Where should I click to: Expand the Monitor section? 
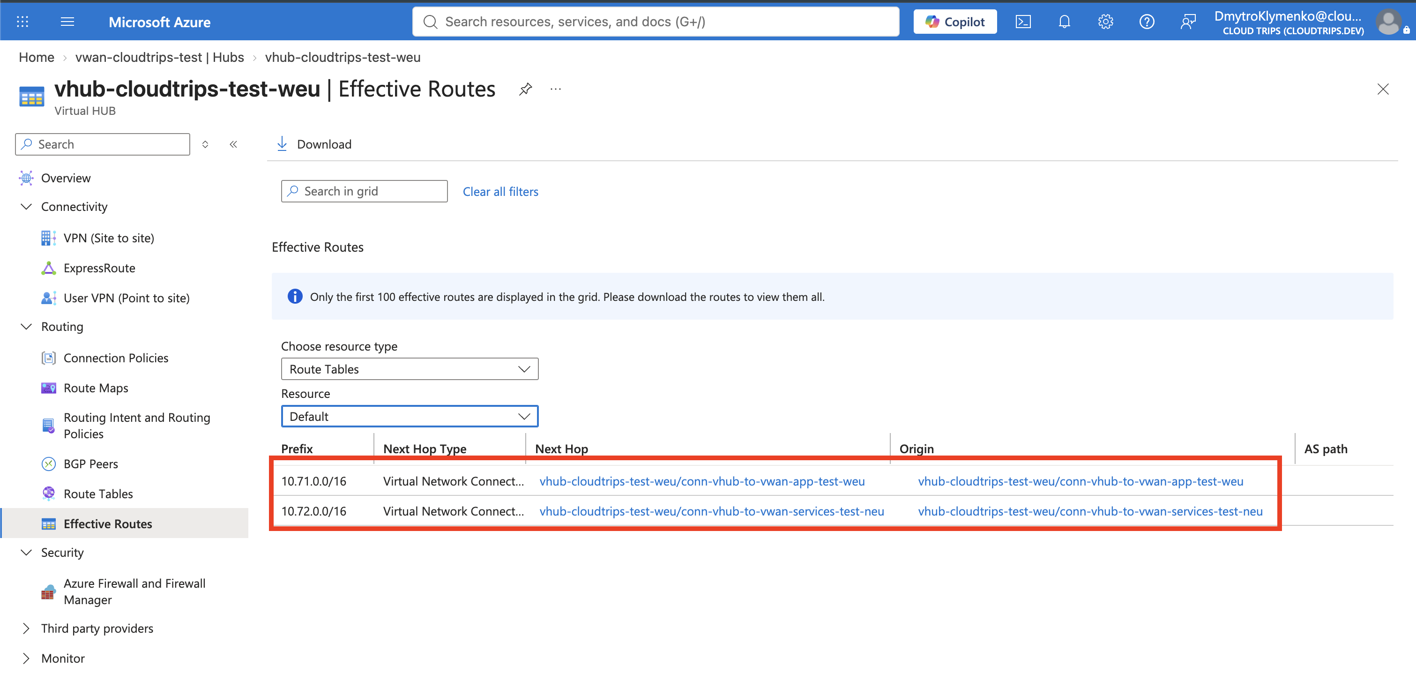[26, 658]
